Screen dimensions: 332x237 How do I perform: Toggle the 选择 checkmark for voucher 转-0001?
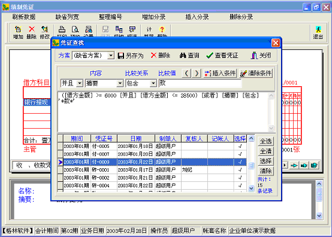(x=240, y=170)
